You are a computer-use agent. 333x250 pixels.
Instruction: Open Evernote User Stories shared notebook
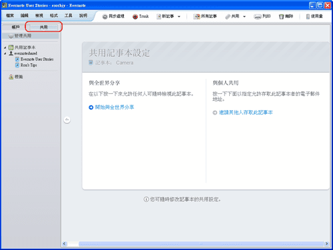coord(37,59)
